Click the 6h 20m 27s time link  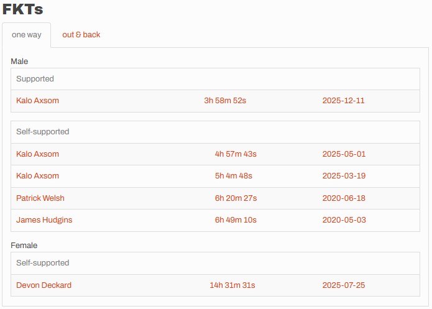pyautogui.click(x=236, y=198)
